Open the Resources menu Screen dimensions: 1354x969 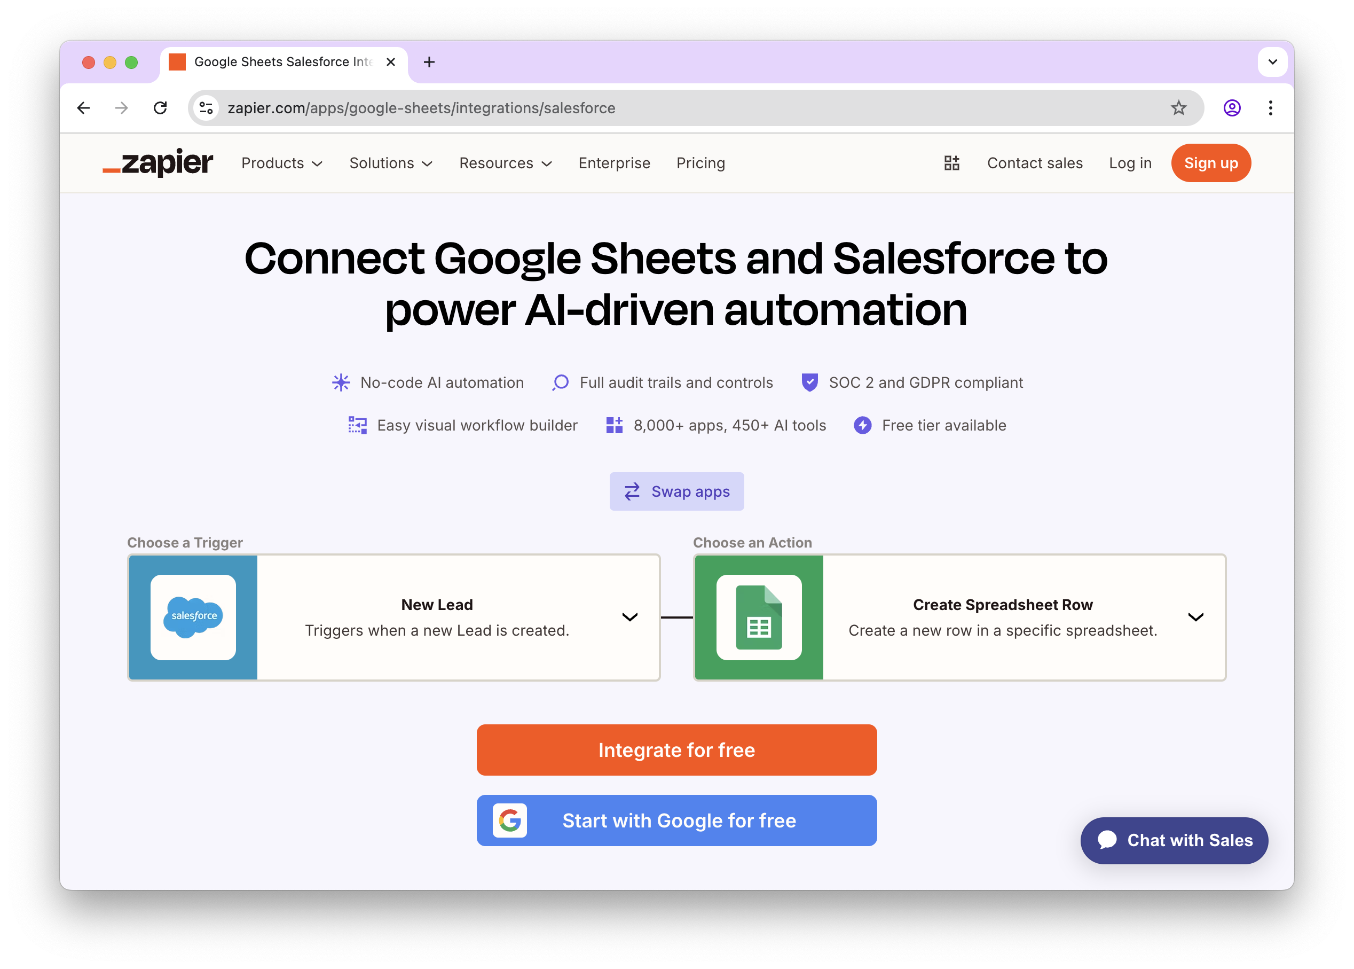(505, 163)
